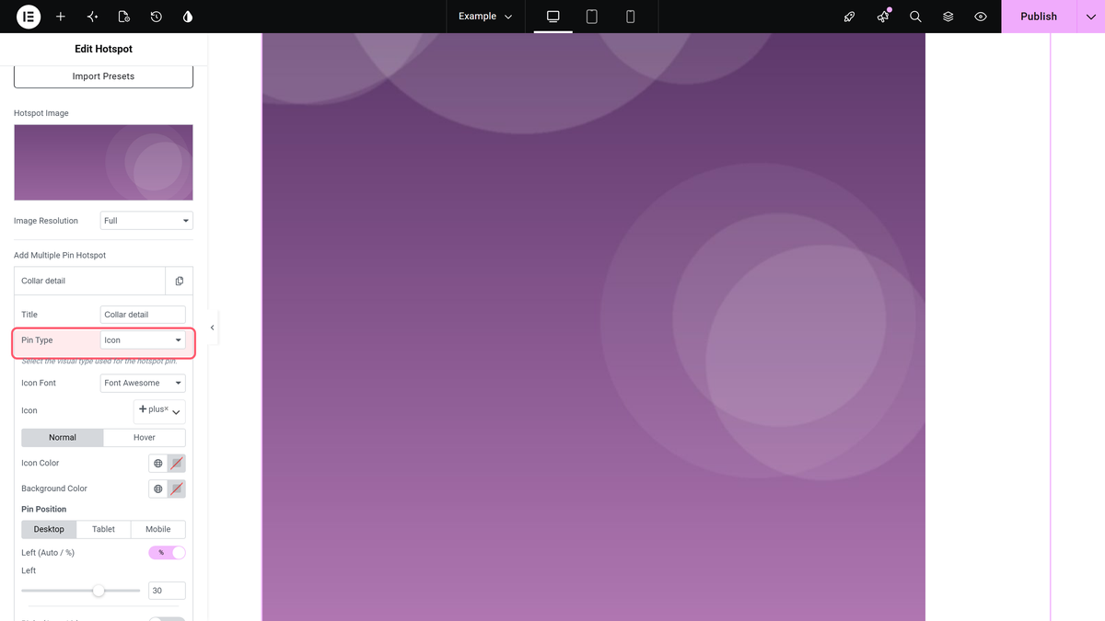
Task: Open the page settings document icon
Action: pos(124,17)
